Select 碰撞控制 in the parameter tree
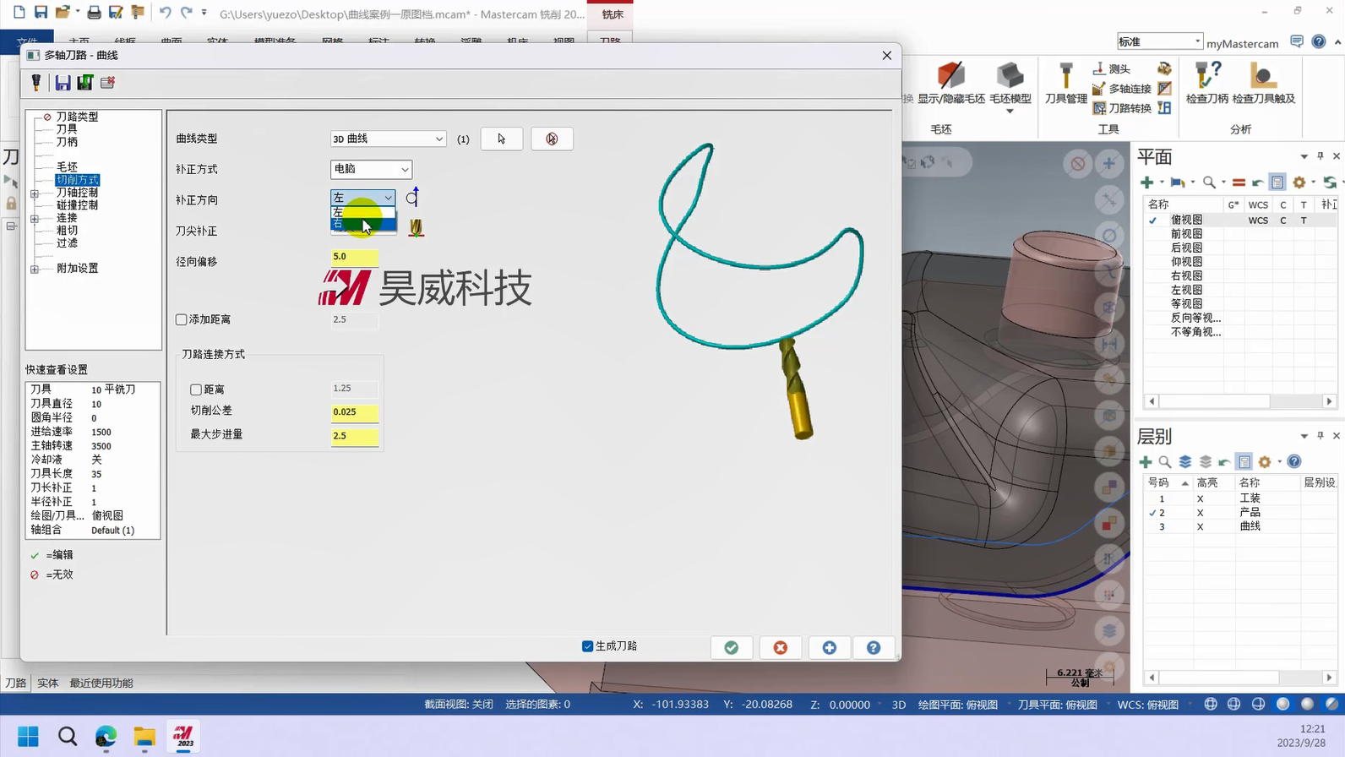 tap(77, 205)
